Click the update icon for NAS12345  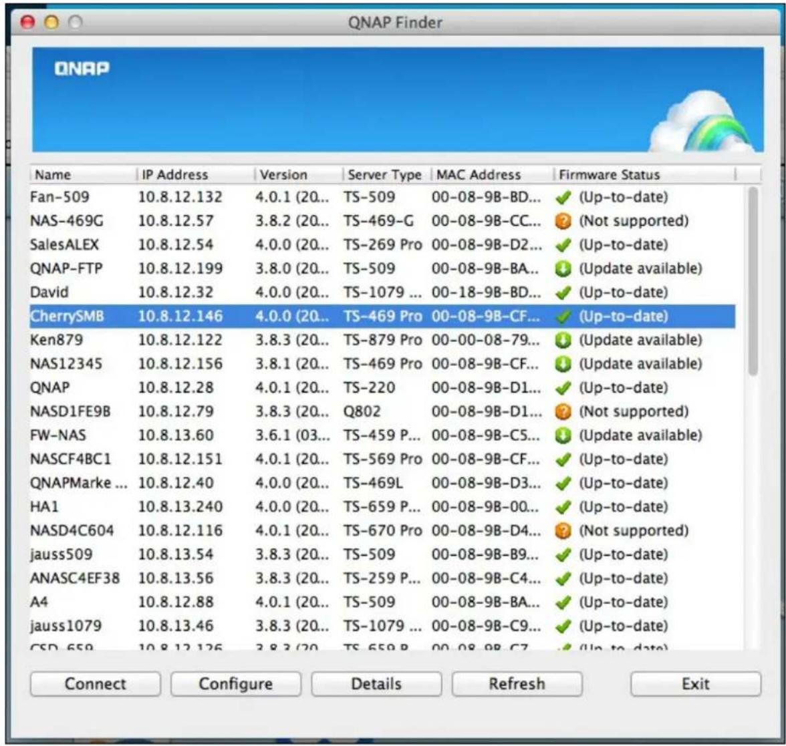[563, 364]
